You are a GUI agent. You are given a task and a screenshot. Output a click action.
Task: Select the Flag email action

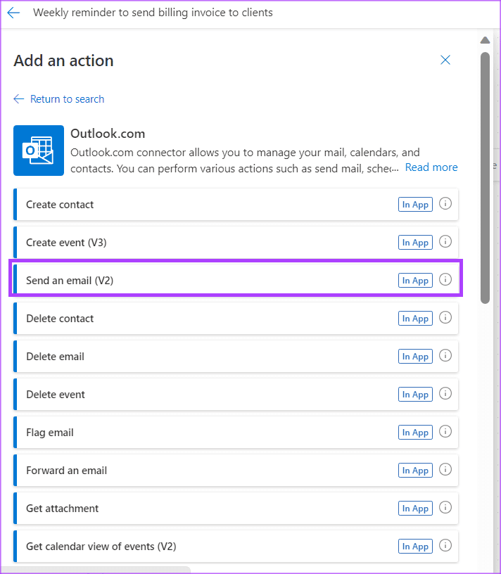tap(50, 433)
